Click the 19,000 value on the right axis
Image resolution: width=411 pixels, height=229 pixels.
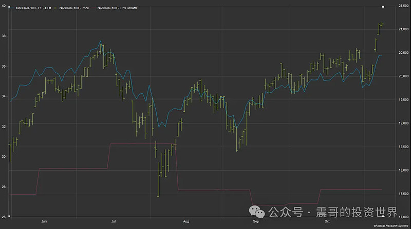pos(403,123)
